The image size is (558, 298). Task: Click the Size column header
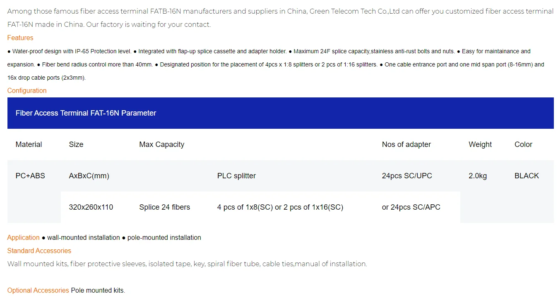tap(76, 144)
